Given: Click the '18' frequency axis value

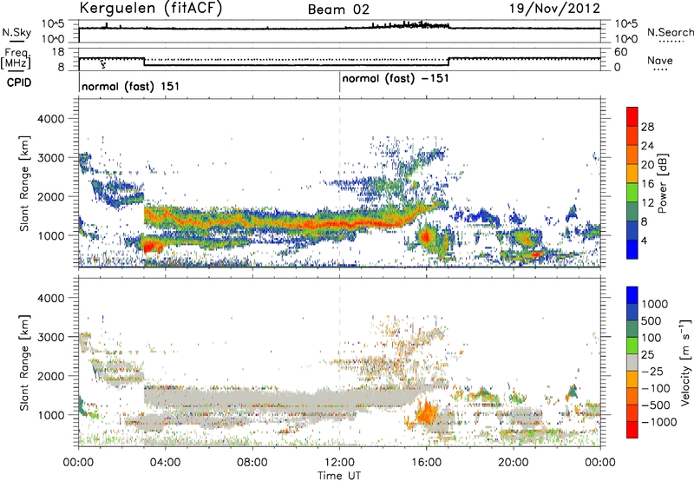Looking at the screenshot, I should click(x=57, y=52).
